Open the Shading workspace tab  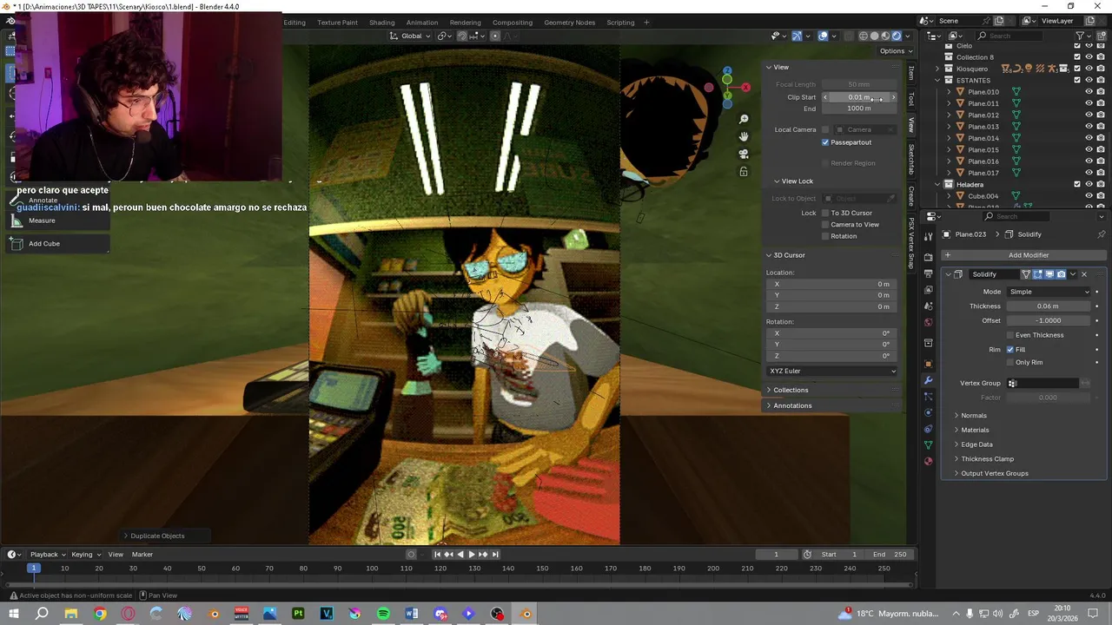[381, 23]
